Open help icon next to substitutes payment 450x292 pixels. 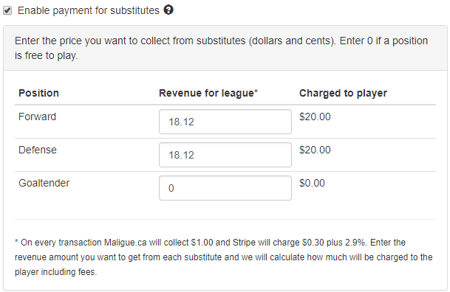pos(168,10)
